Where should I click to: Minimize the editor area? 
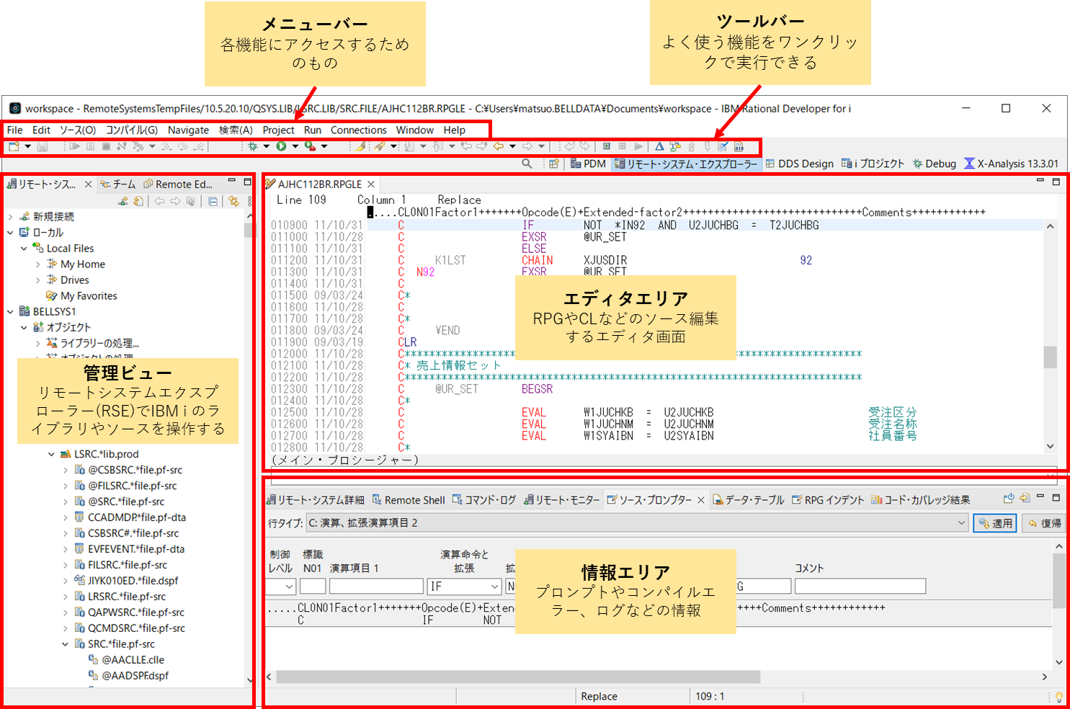point(1040,181)
